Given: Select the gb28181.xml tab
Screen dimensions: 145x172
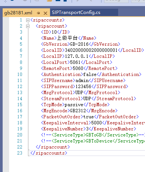Looking at the screenshot, I should (x=18, y=13).
